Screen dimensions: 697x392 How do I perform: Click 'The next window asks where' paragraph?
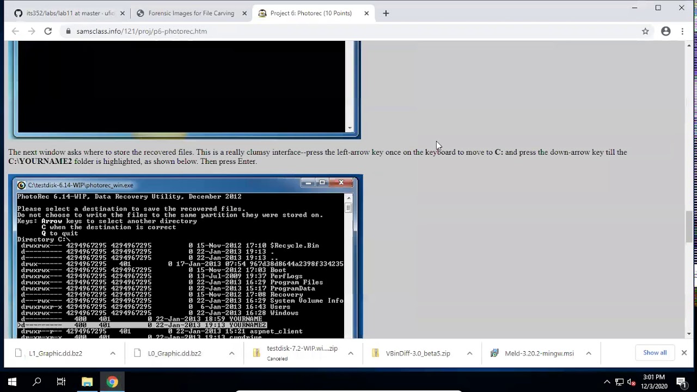click(317, 157)
